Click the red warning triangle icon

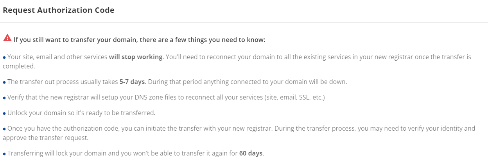point(7,38)
